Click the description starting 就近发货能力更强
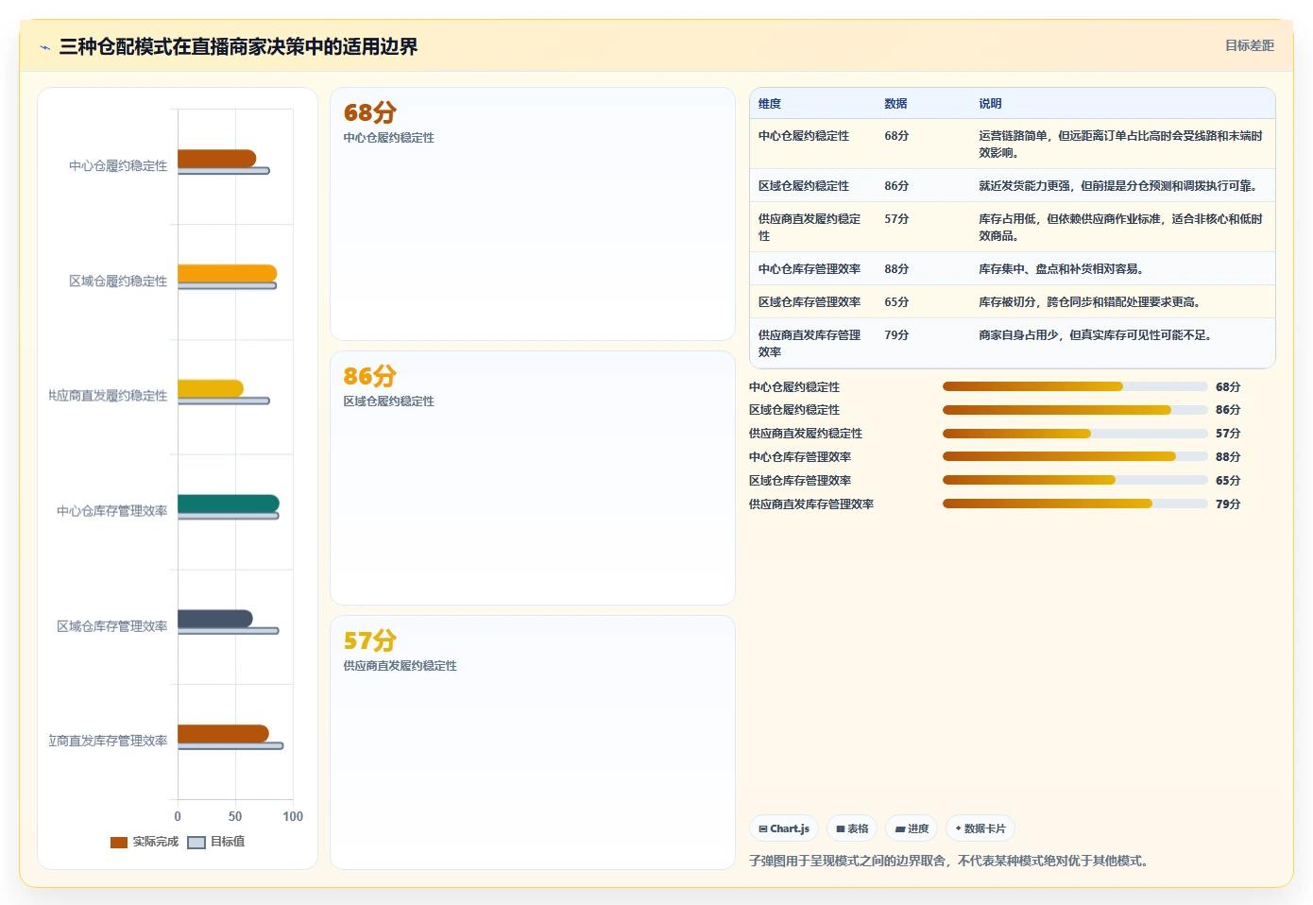 [1120, 186]
